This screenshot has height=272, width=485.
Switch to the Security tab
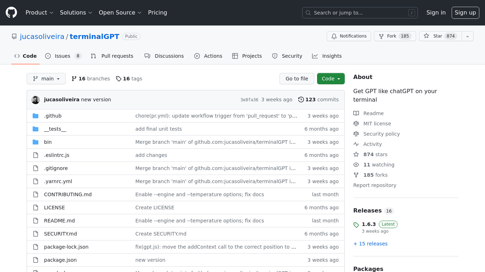(287, 56)
